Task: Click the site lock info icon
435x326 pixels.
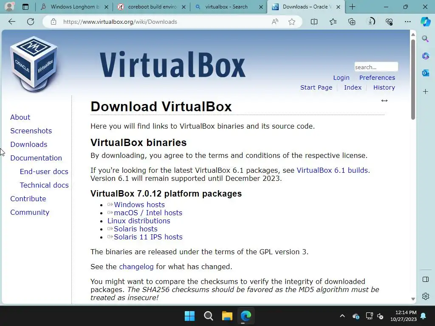Action: click(x=54, y=22)
